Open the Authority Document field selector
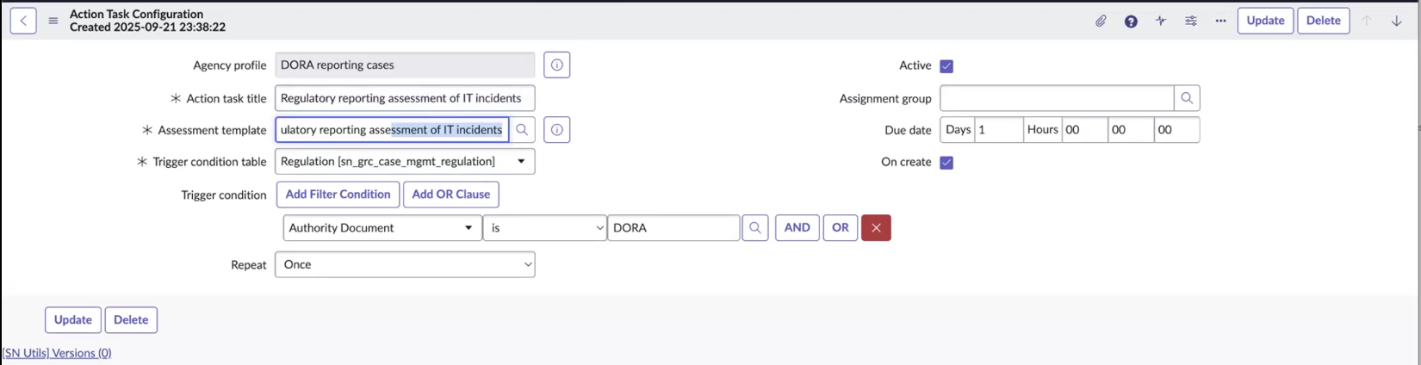 [382, 228]
